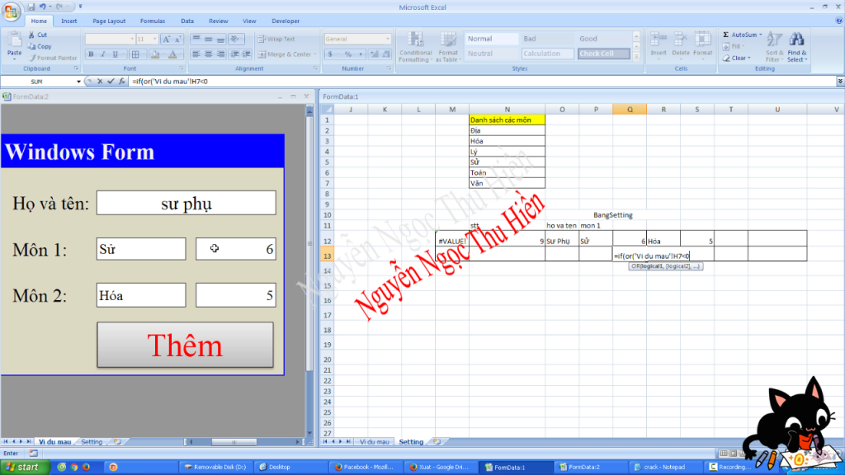This screenshot has width=845, height=475.
Task: Cancel the formula entry with X
Action: point(100,82)
